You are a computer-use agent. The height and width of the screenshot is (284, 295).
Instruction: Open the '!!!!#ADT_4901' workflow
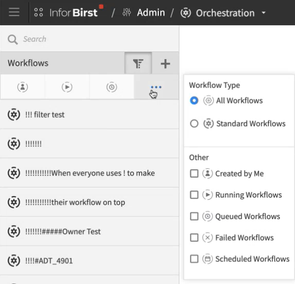point(89,260)
